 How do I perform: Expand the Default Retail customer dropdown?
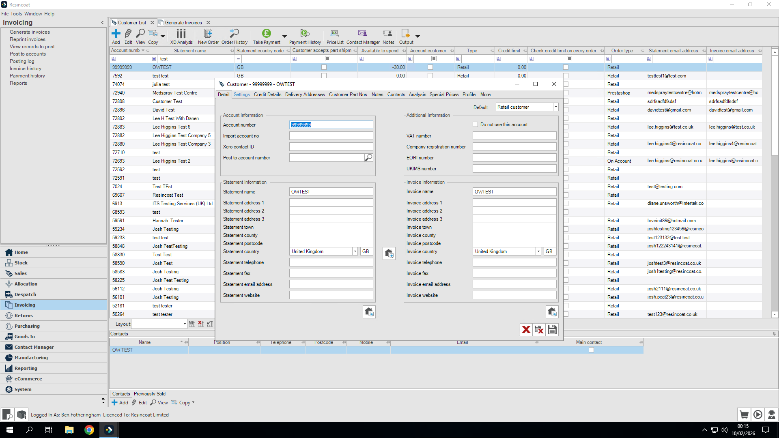[x=555, y=107]
